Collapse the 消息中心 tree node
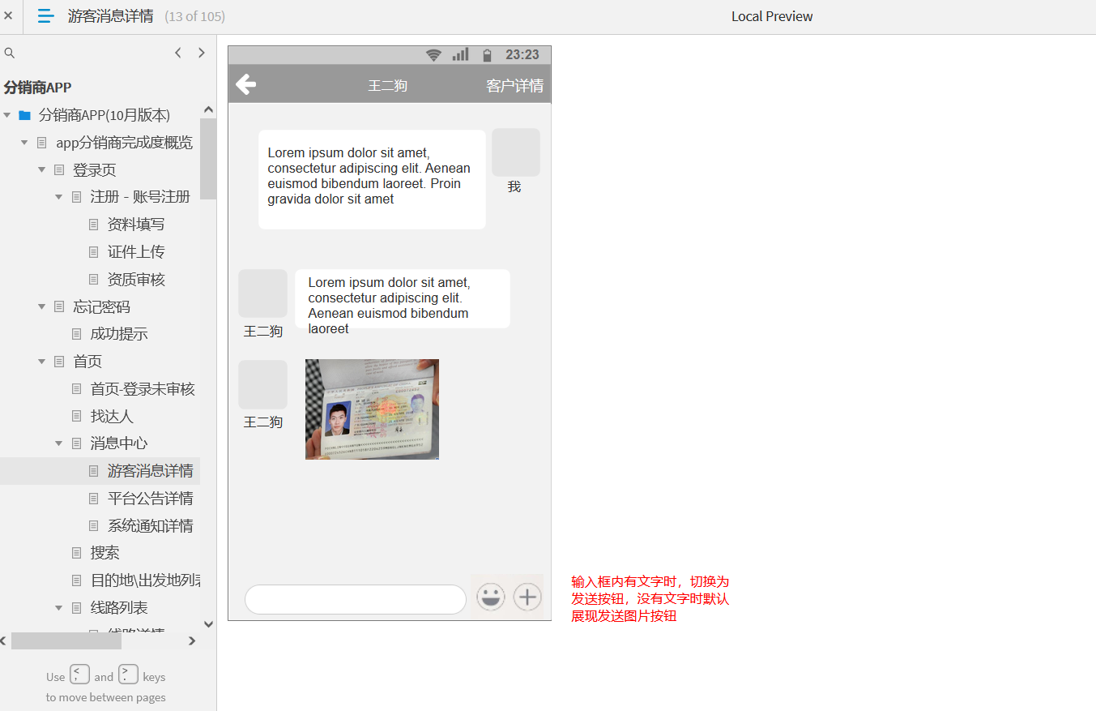Screen dimensions: 1096x711 click(x=58, y=443)
